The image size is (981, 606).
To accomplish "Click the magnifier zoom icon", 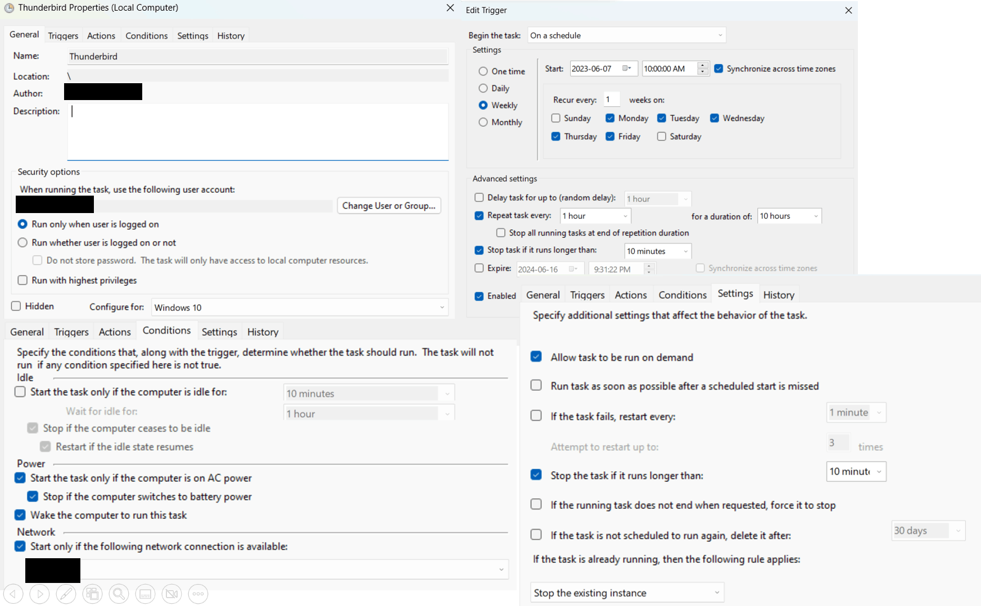I will pyautogui.click(x=119, y=594).
